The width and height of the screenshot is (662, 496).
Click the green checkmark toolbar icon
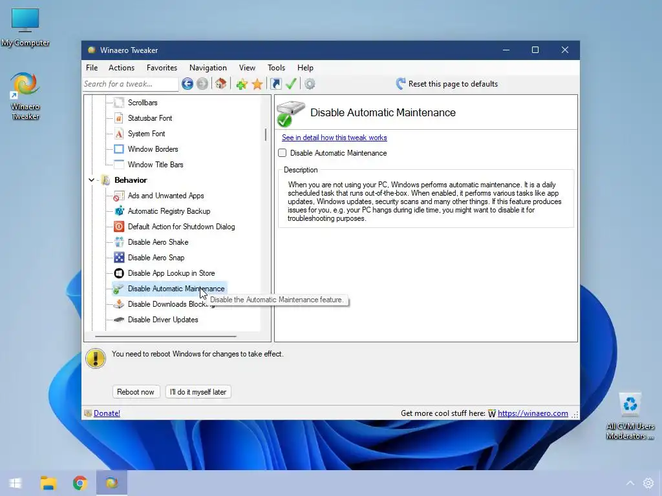click(x=291, y=84)
